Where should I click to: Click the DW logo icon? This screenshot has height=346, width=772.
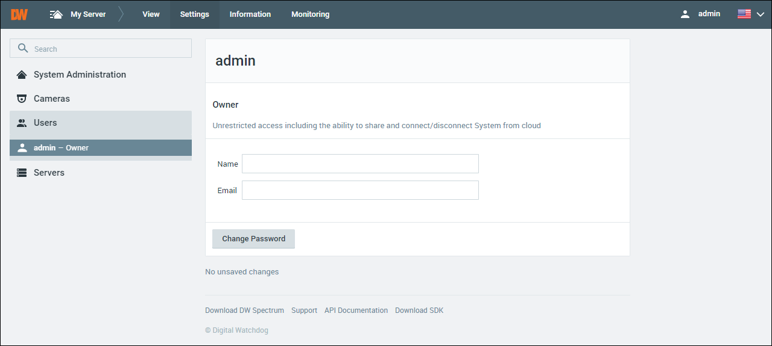[19, 14]
